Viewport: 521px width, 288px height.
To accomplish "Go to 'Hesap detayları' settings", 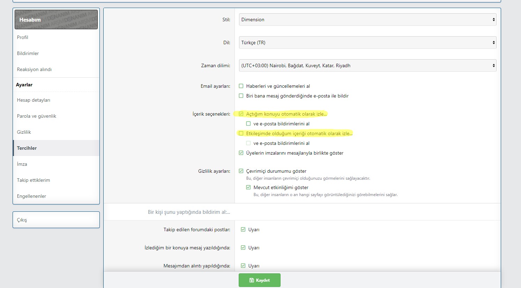I will point(56,100).
